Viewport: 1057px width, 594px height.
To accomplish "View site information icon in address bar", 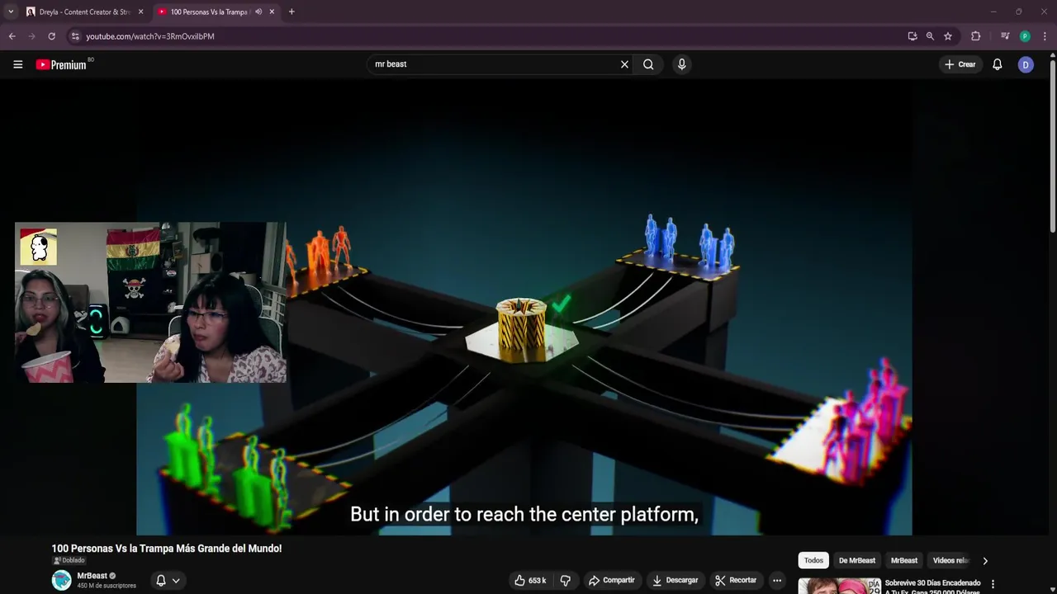I will pyautogui.click(x=75, y=36).
